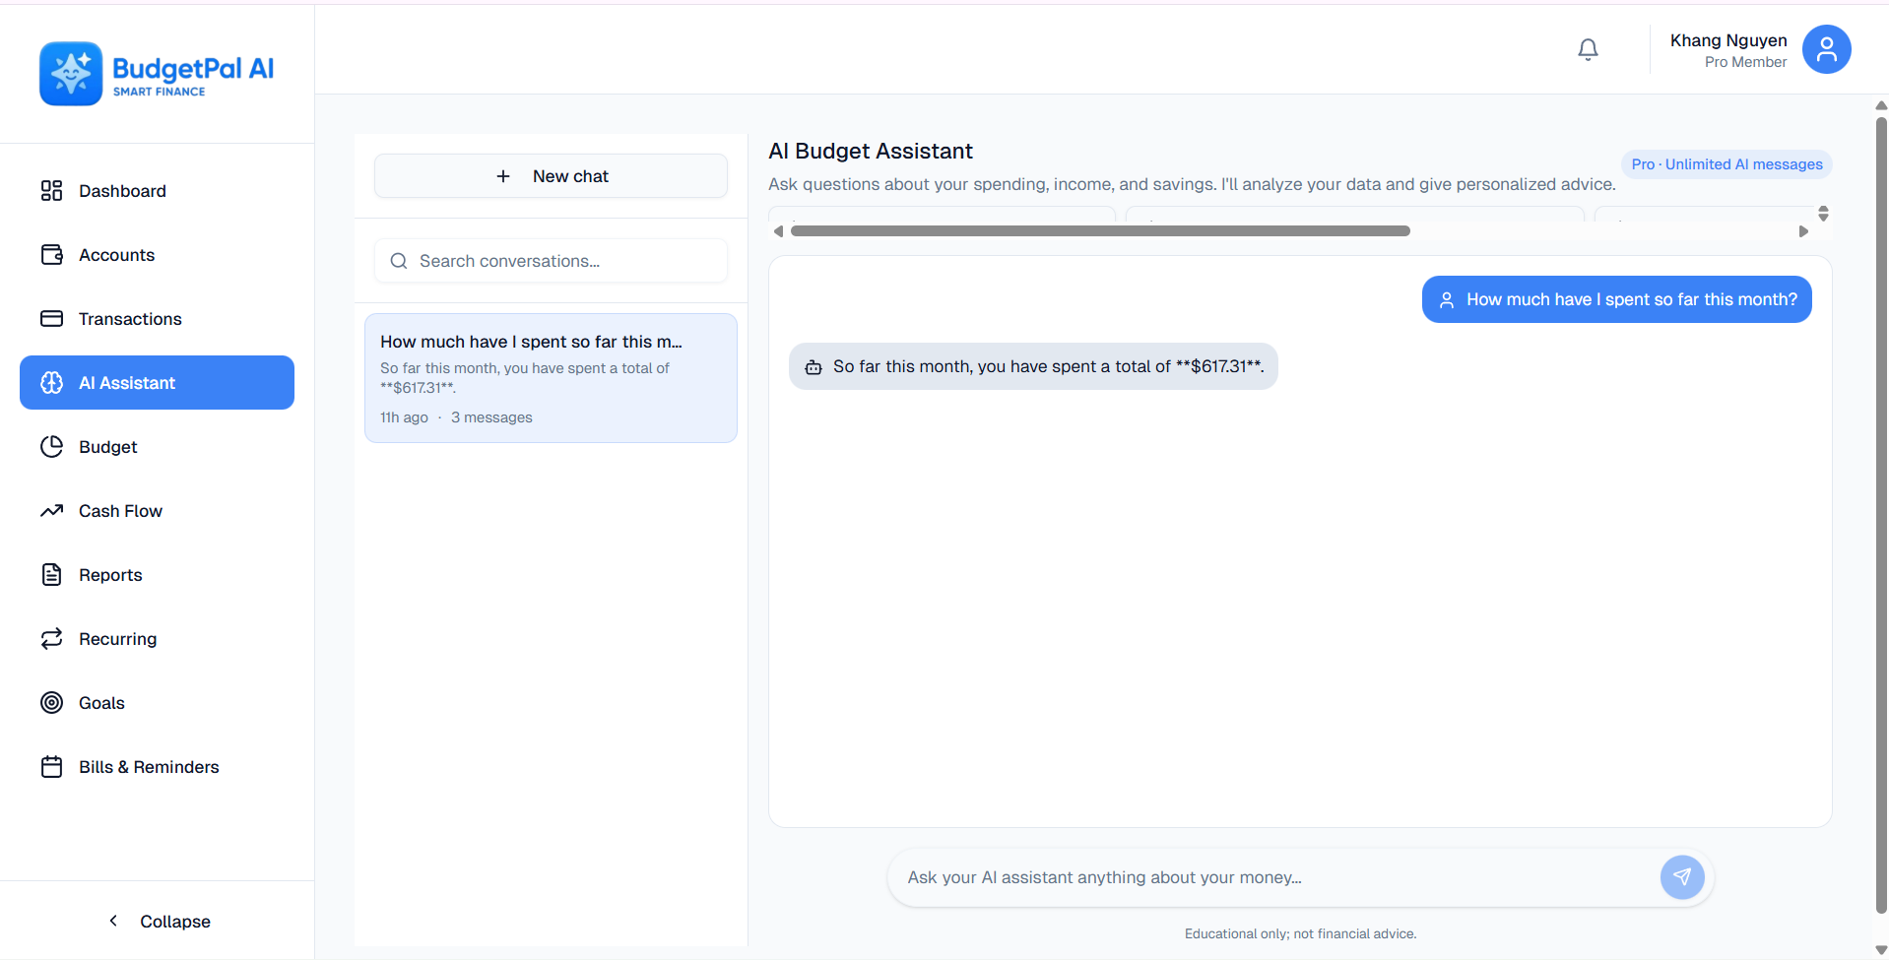Click the Search conversations field
Viewport: 1889px width, 960px height.
coord(551,260)
